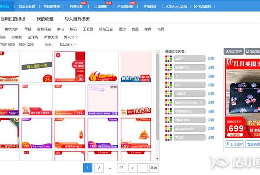Click into the 美图王 text field
260x175 pixels.
pos(189,59)
